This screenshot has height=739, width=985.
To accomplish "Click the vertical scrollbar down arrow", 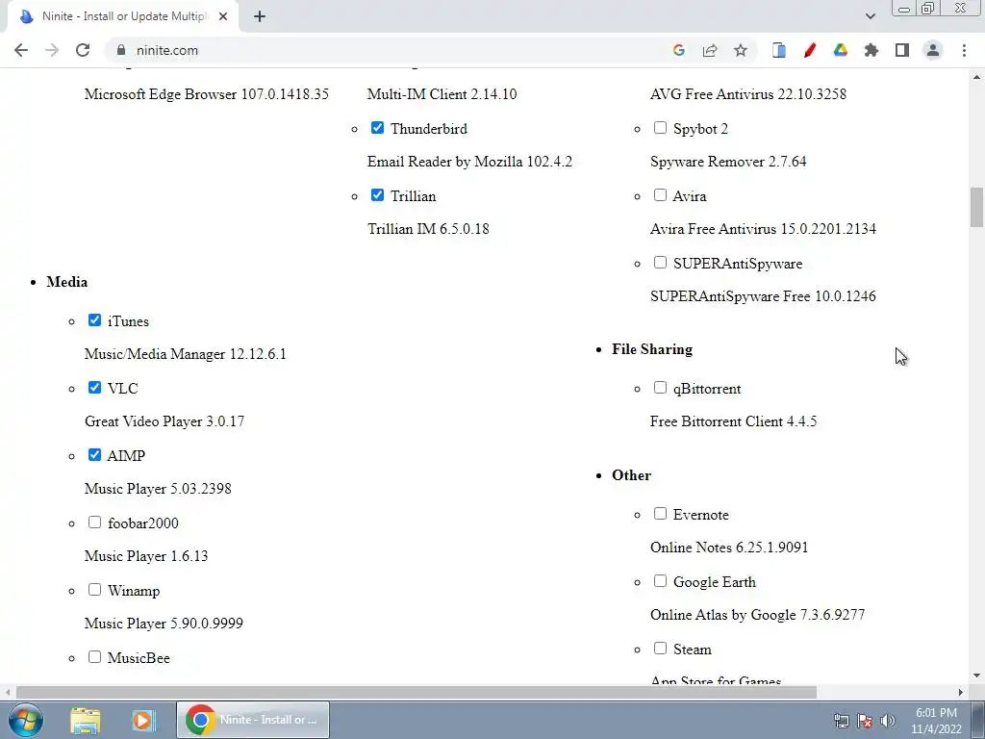I will 977,675.
